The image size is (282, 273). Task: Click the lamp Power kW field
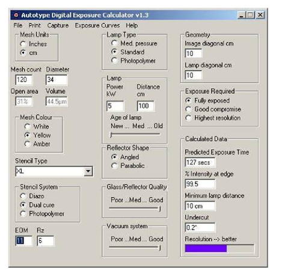tap(115, 106)
